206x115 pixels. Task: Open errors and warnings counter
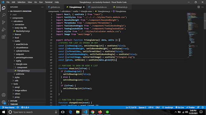tap(25, 107)
